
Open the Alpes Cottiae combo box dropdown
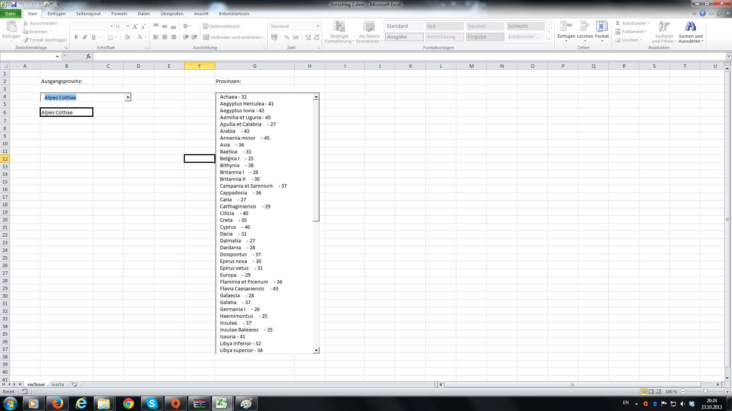click(x=128, y=97)
